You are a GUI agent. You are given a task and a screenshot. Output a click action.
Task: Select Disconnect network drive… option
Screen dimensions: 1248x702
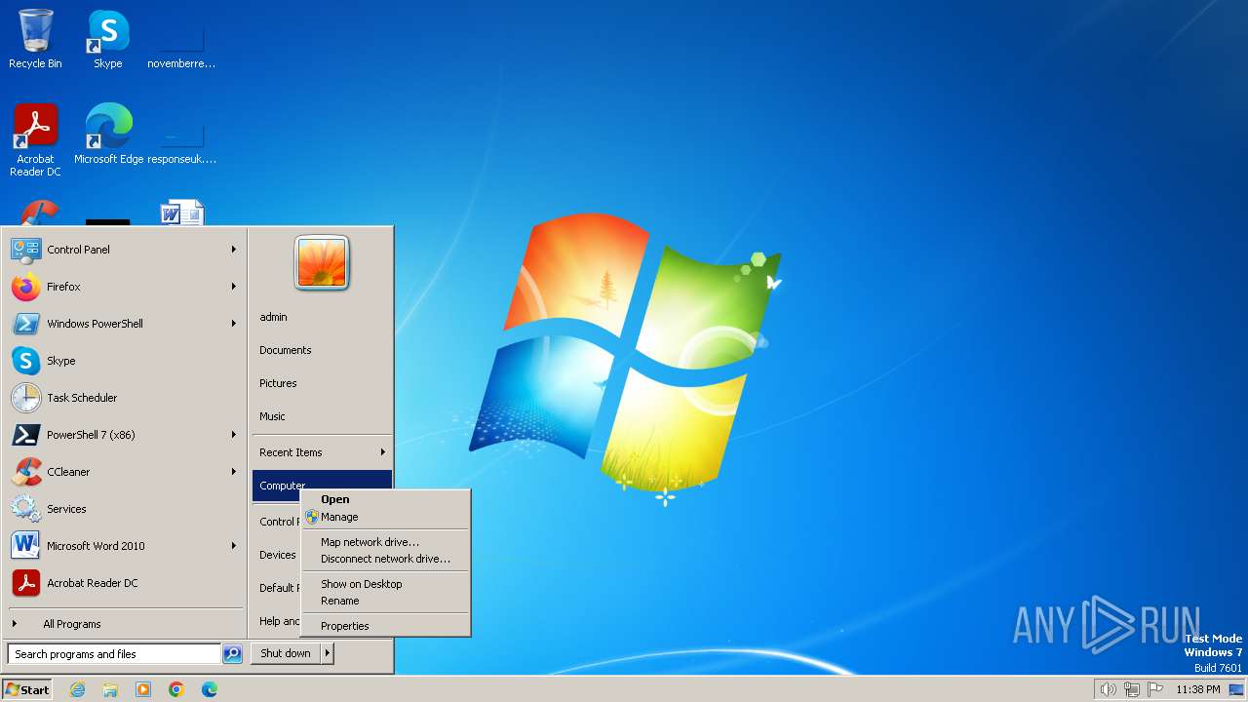point(385,559)
